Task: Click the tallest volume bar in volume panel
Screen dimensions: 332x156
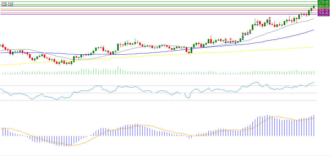Action: [118, 71]
